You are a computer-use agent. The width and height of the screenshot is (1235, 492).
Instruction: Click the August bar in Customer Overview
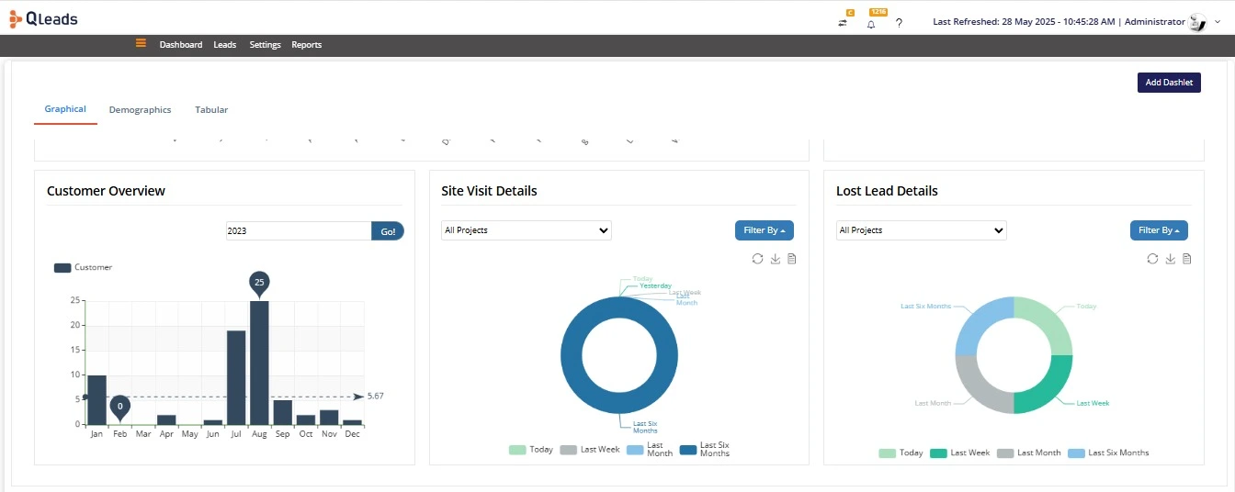[259, 363]
